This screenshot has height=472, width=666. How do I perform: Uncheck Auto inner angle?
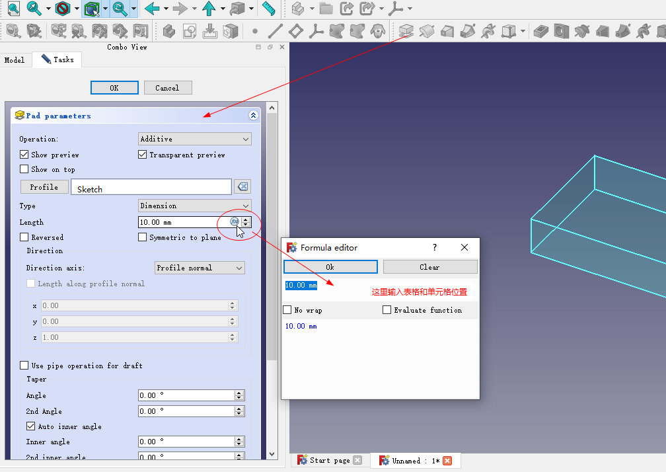30,426
